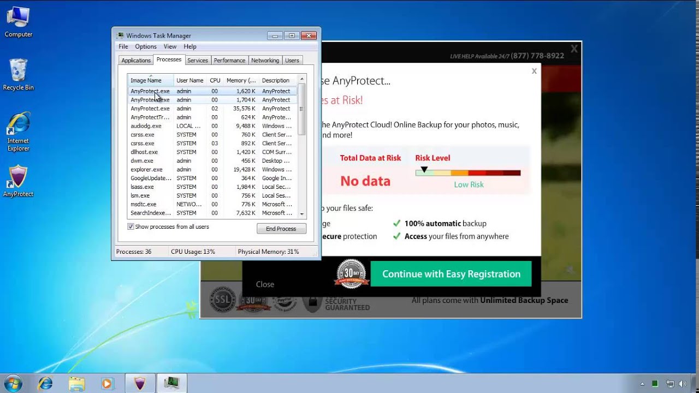Click the End Process button

coord(281,229)
